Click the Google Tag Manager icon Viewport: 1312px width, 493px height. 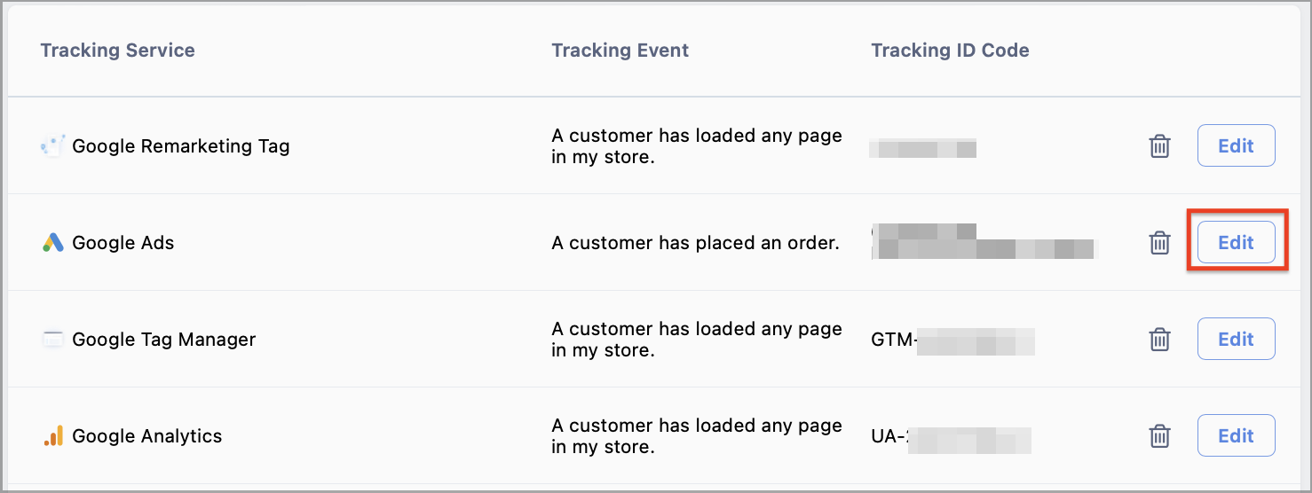tap(53, 340)
